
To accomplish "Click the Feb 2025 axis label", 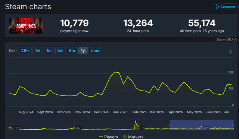I will 139,112.
